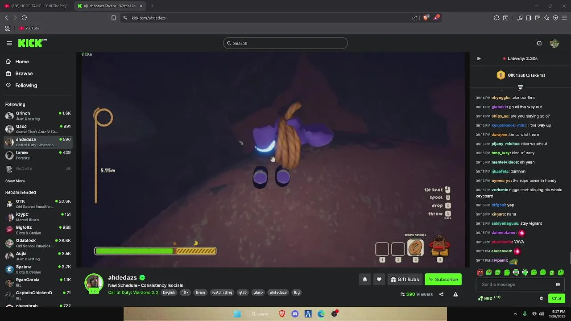The image size is (571, 321).
Task: Click the notification bell next to Gift Subs
Action: pos(364,280)
